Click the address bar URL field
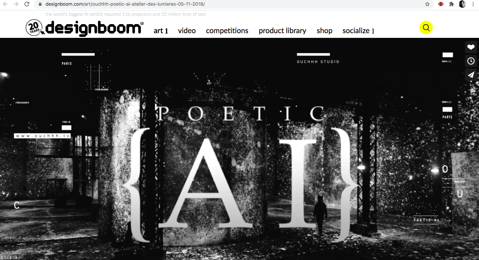Screen dimensions: 479x260 (x=231, y=4)
